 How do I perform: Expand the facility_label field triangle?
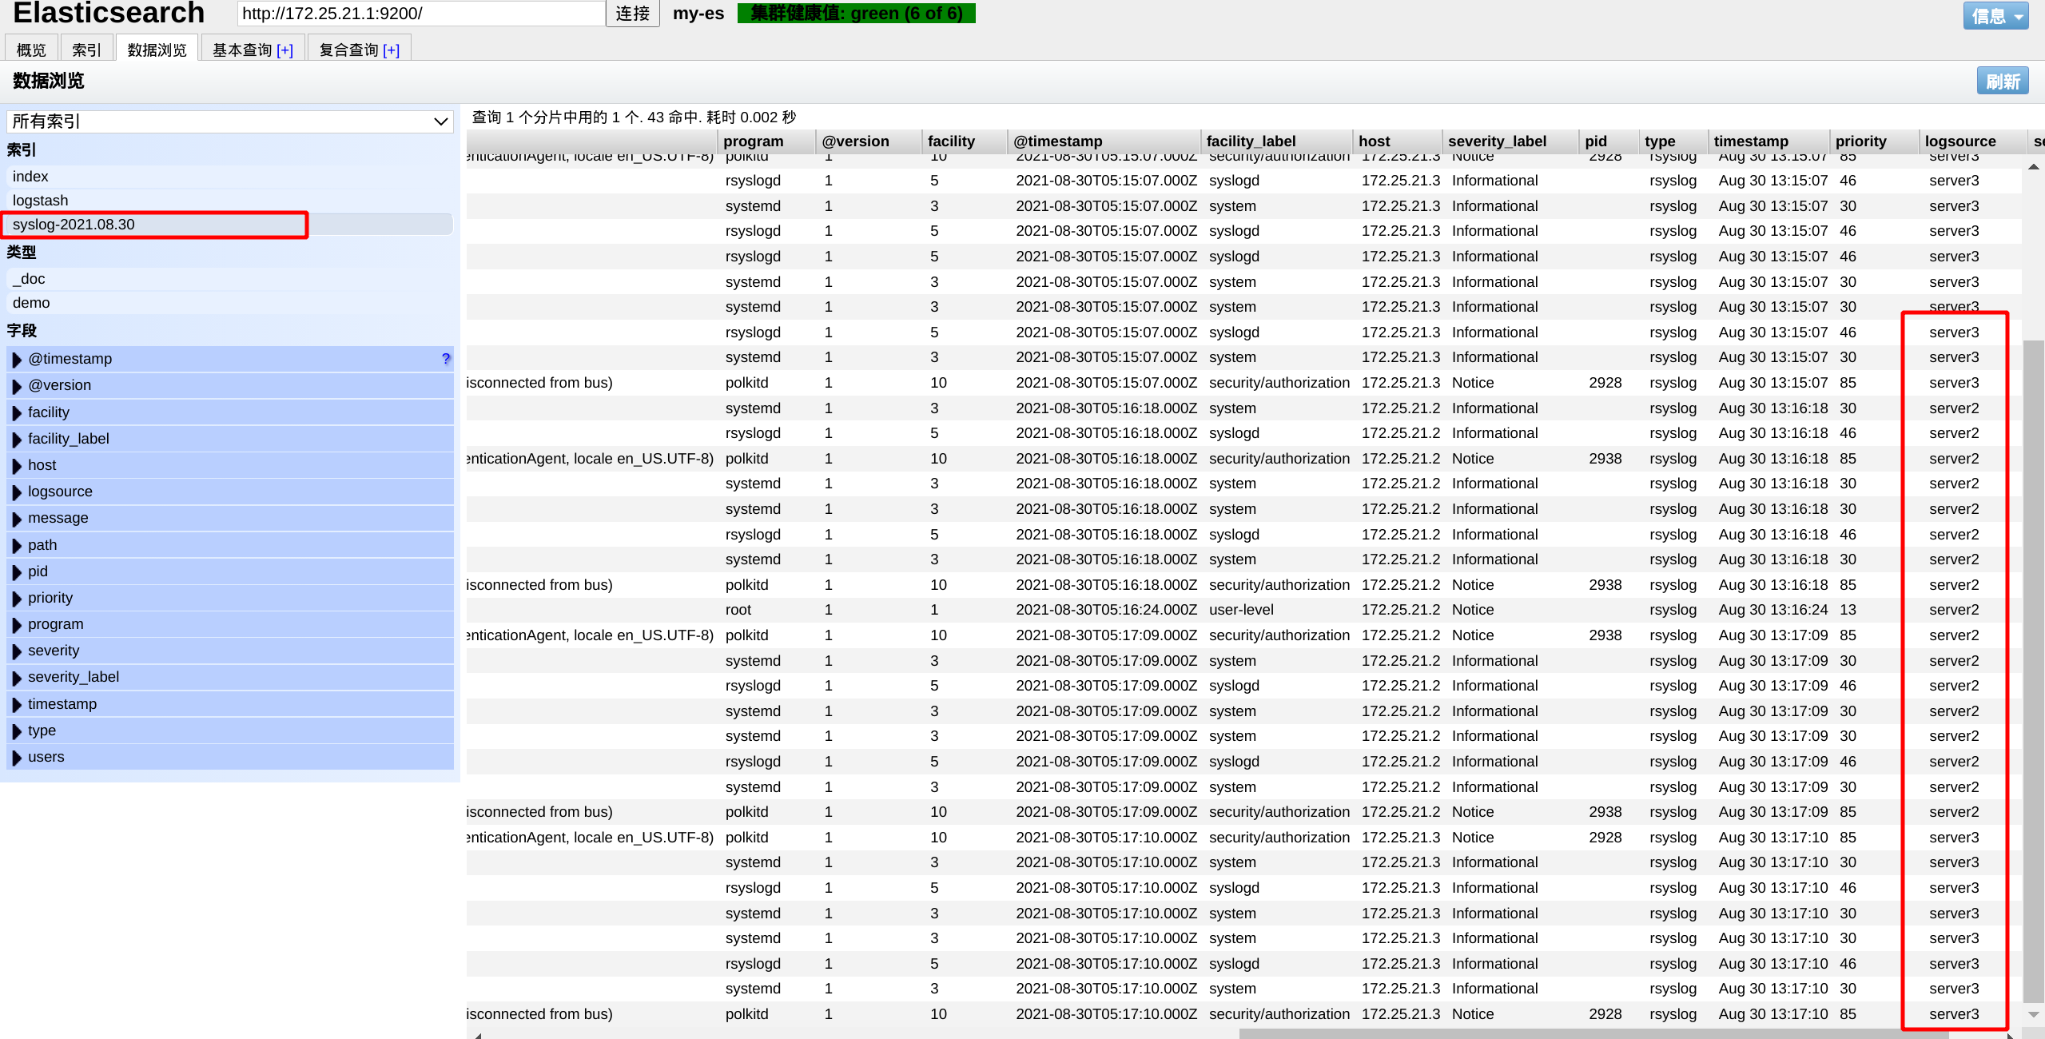[17, 440]
